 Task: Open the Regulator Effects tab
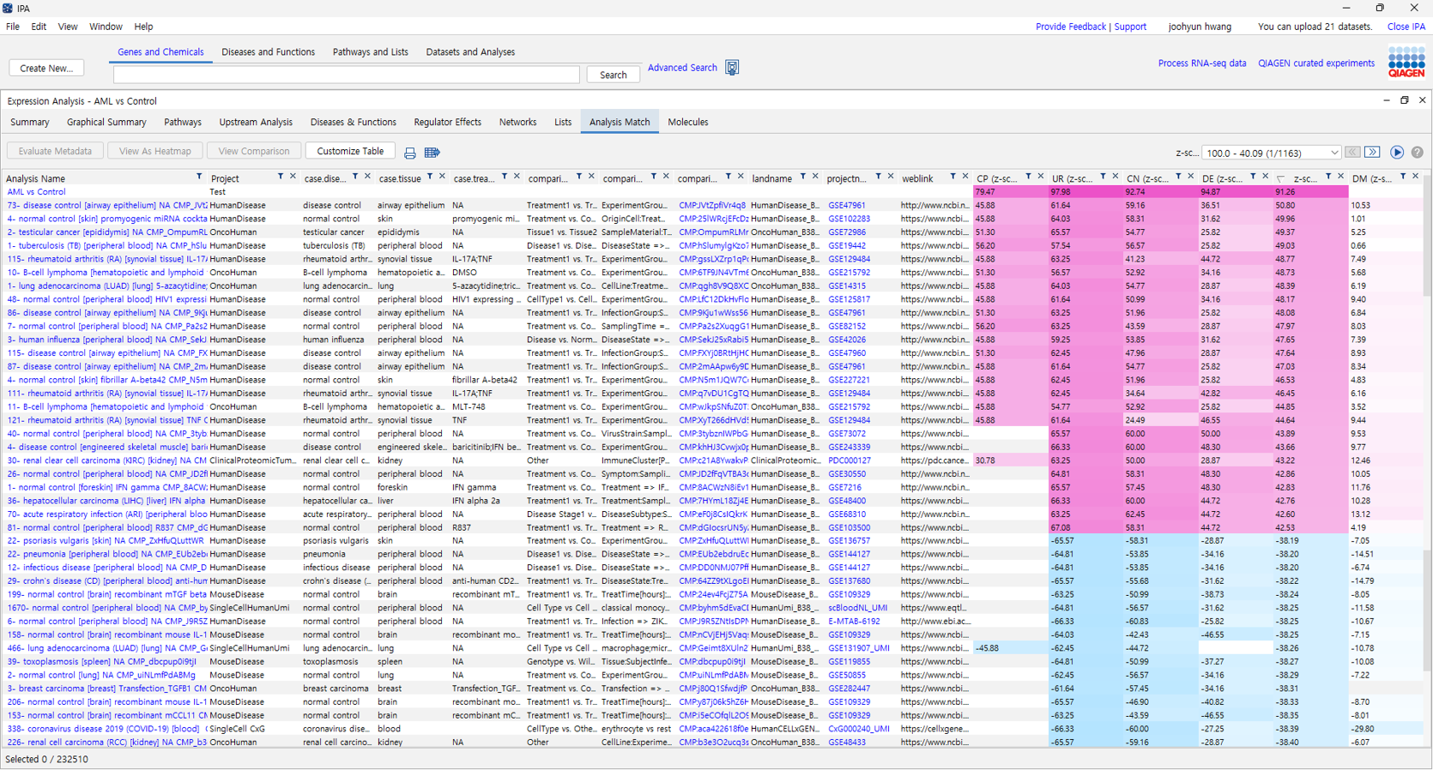(x=447, y=123)
